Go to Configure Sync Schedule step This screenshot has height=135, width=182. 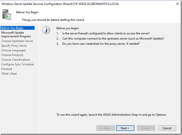tap(18, 64)
